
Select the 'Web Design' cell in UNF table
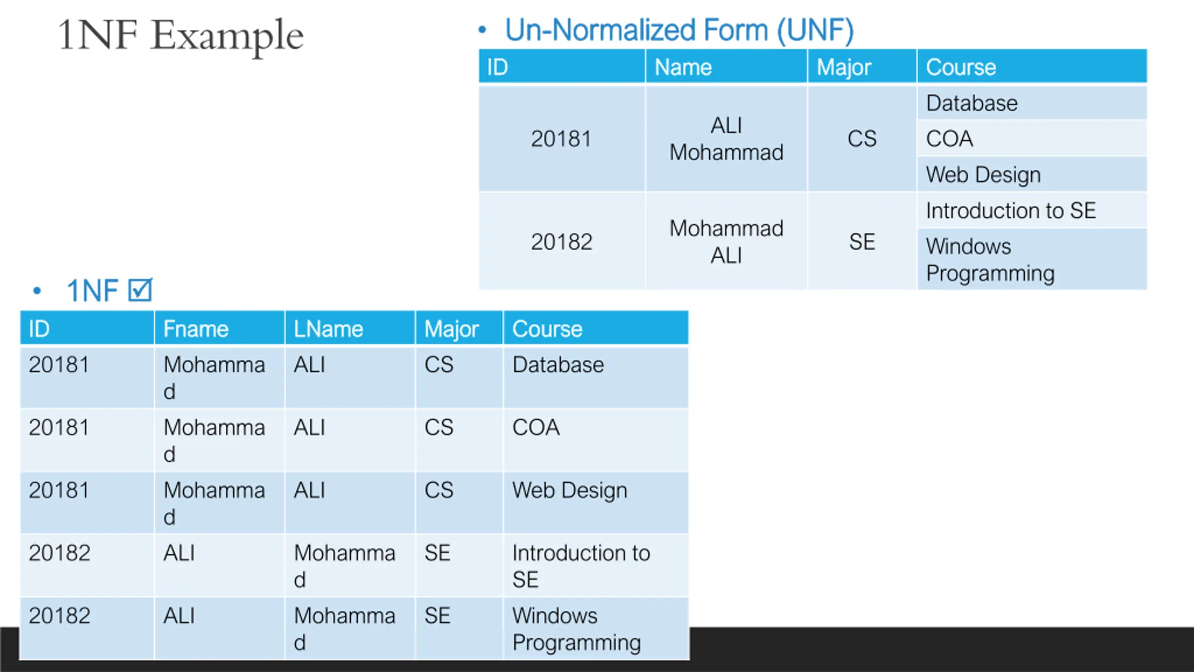[1032, 175]
